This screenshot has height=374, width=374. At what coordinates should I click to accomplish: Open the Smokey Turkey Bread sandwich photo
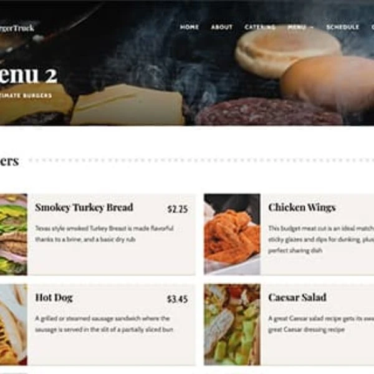14,234
